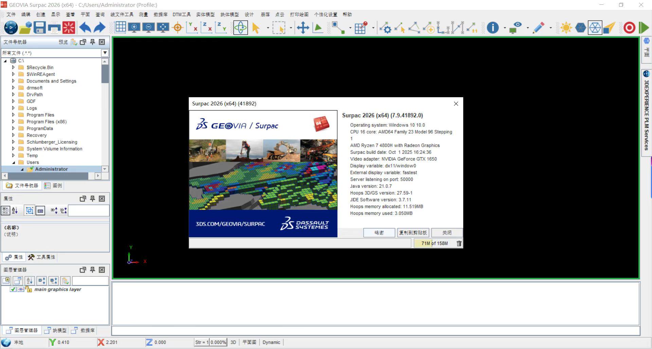This screenshot has height=349, width=652.
Task: Toggle Dynamic mode in the status bar
Action: 271,342
